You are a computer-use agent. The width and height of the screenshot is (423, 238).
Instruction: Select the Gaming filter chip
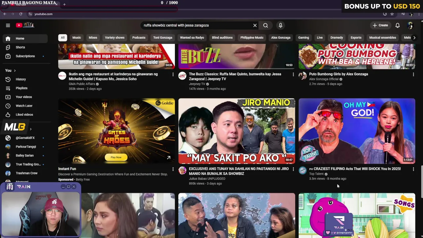coord(303,38)
